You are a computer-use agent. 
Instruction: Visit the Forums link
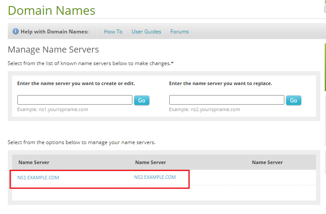tap(179, 32)
